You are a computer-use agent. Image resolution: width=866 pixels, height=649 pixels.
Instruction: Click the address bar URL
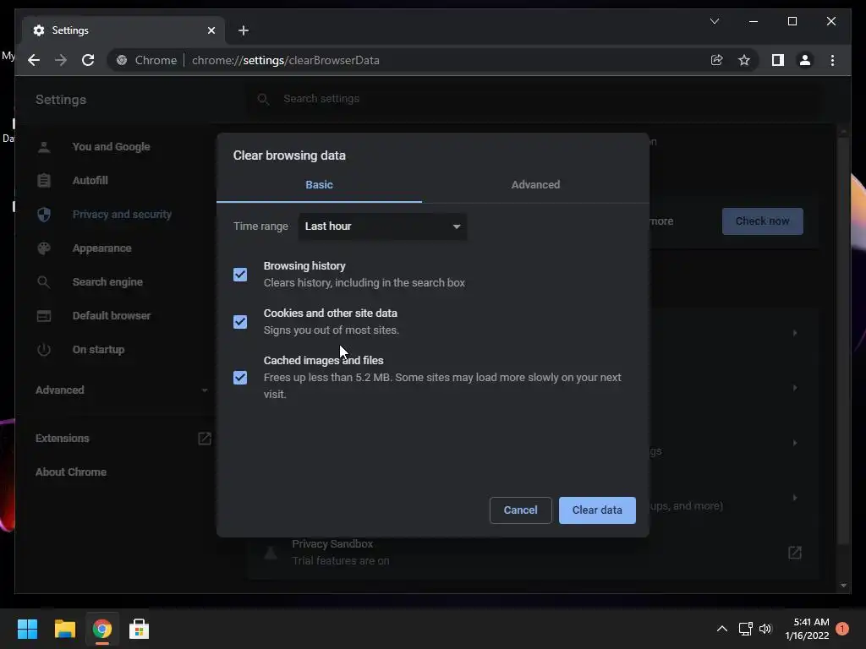(x=286, y=60)
